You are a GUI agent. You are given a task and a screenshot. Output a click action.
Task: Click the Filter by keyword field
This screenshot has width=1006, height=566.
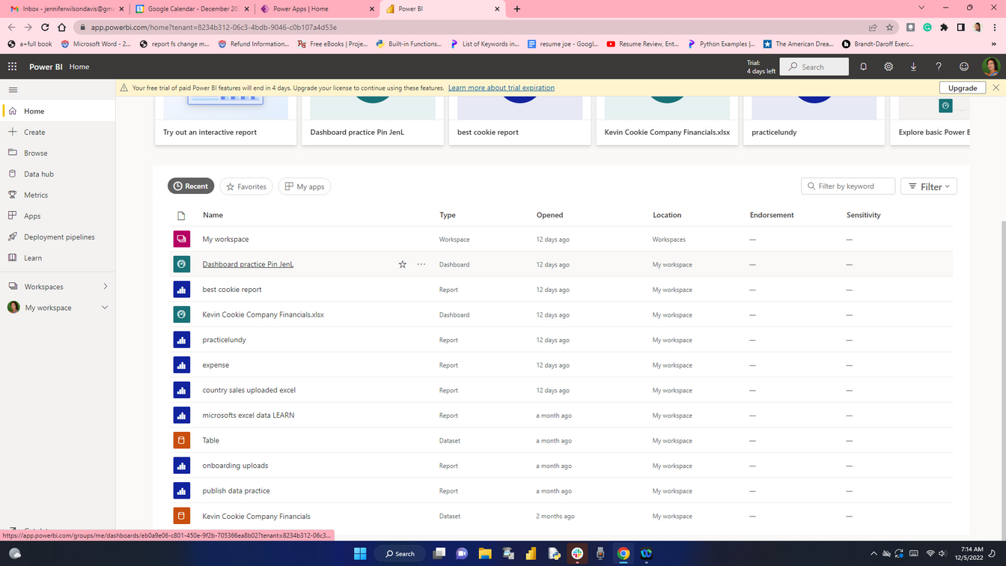[x=848, y=186]
